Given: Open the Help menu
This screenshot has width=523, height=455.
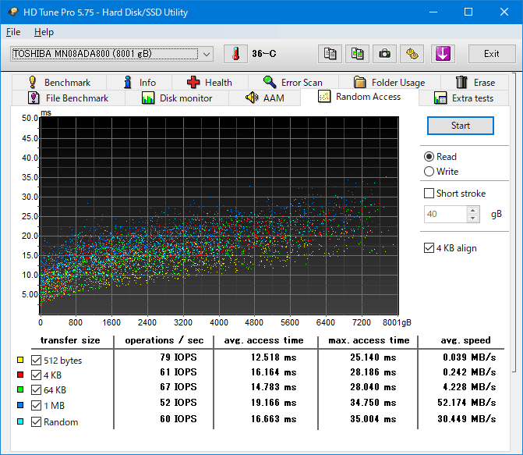Looking at the screenshot, I should point(44,32).
